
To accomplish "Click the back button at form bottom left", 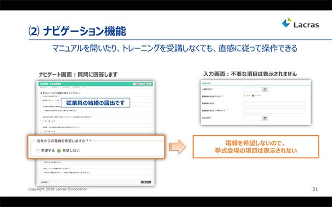I will (44, 182).
